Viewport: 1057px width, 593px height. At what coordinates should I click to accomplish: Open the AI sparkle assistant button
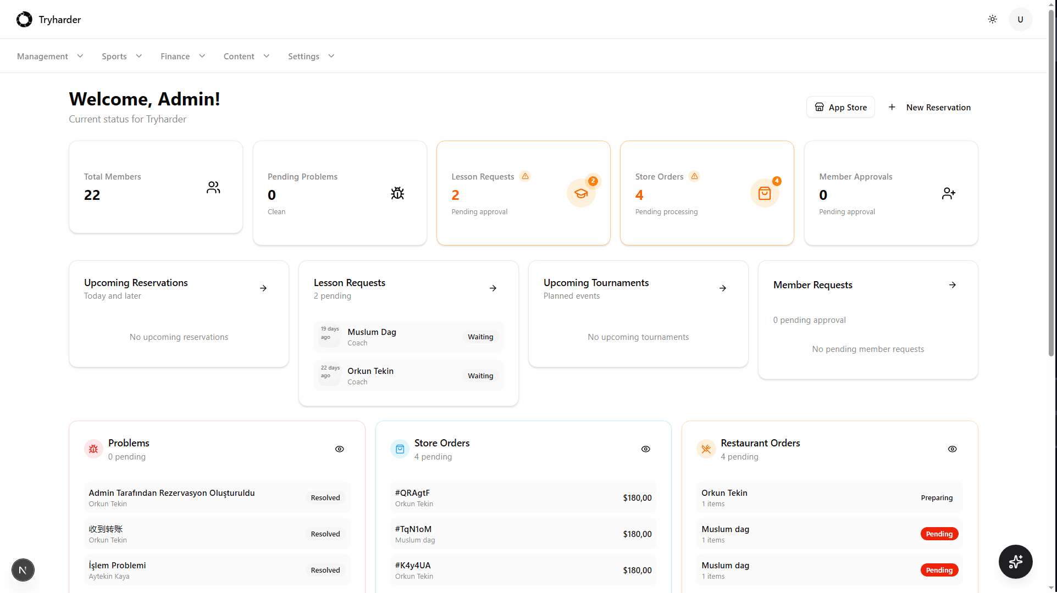[1015, 561]
